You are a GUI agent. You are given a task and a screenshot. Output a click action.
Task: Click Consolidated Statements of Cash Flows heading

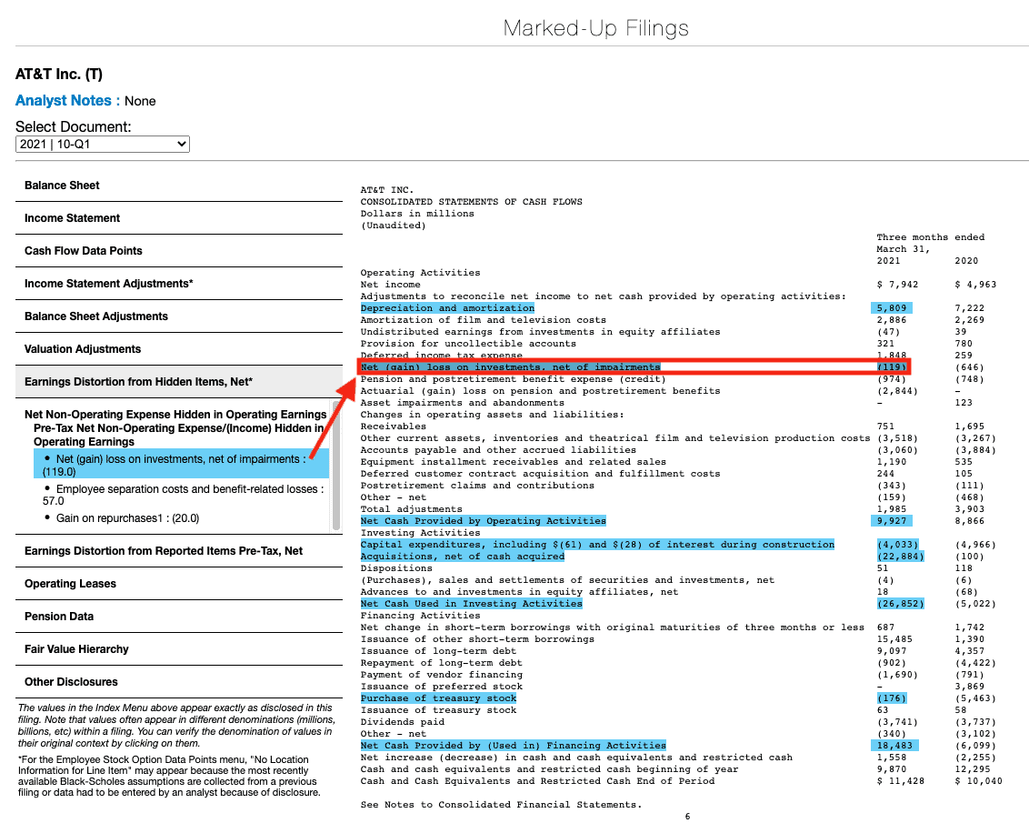point(471,202)
